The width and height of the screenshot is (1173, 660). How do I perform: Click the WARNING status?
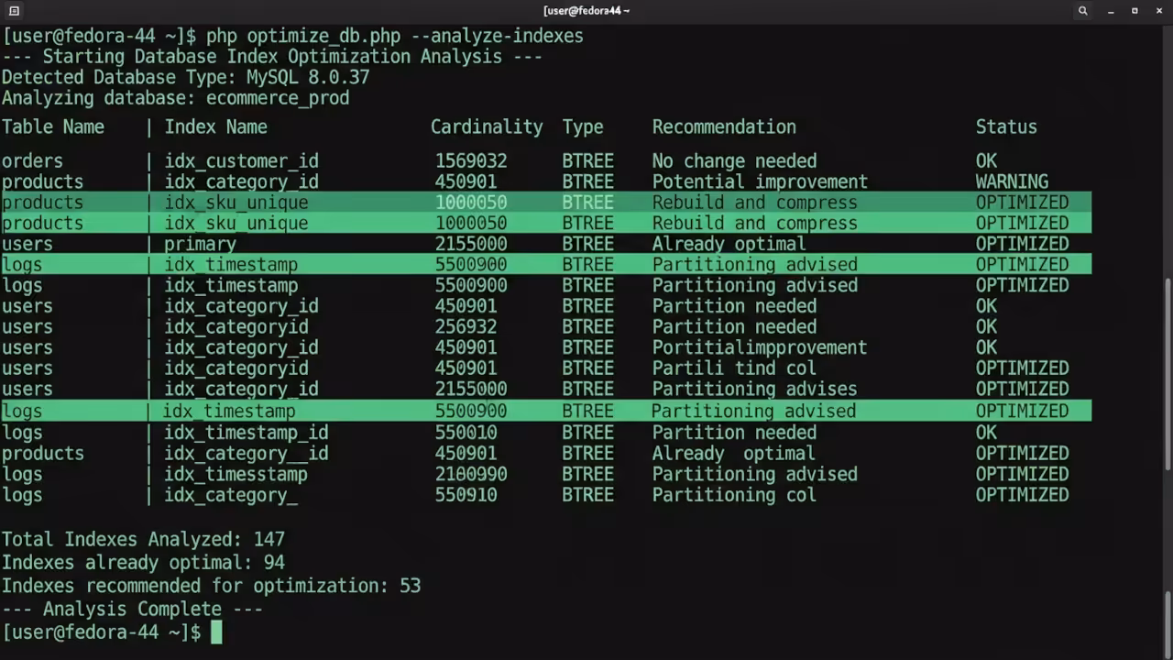point(1012,181)
